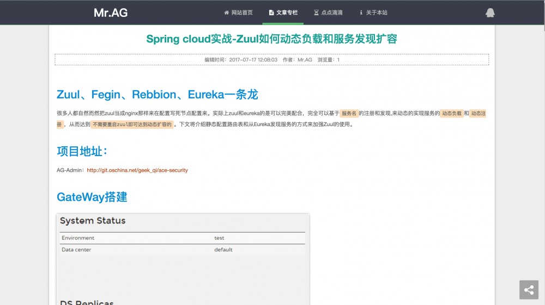Viewport: 545px width, 305px height.
Task: Click the highlighted 不需要重启zuul即可达到动态扩容的 tag
Action: 132,125
